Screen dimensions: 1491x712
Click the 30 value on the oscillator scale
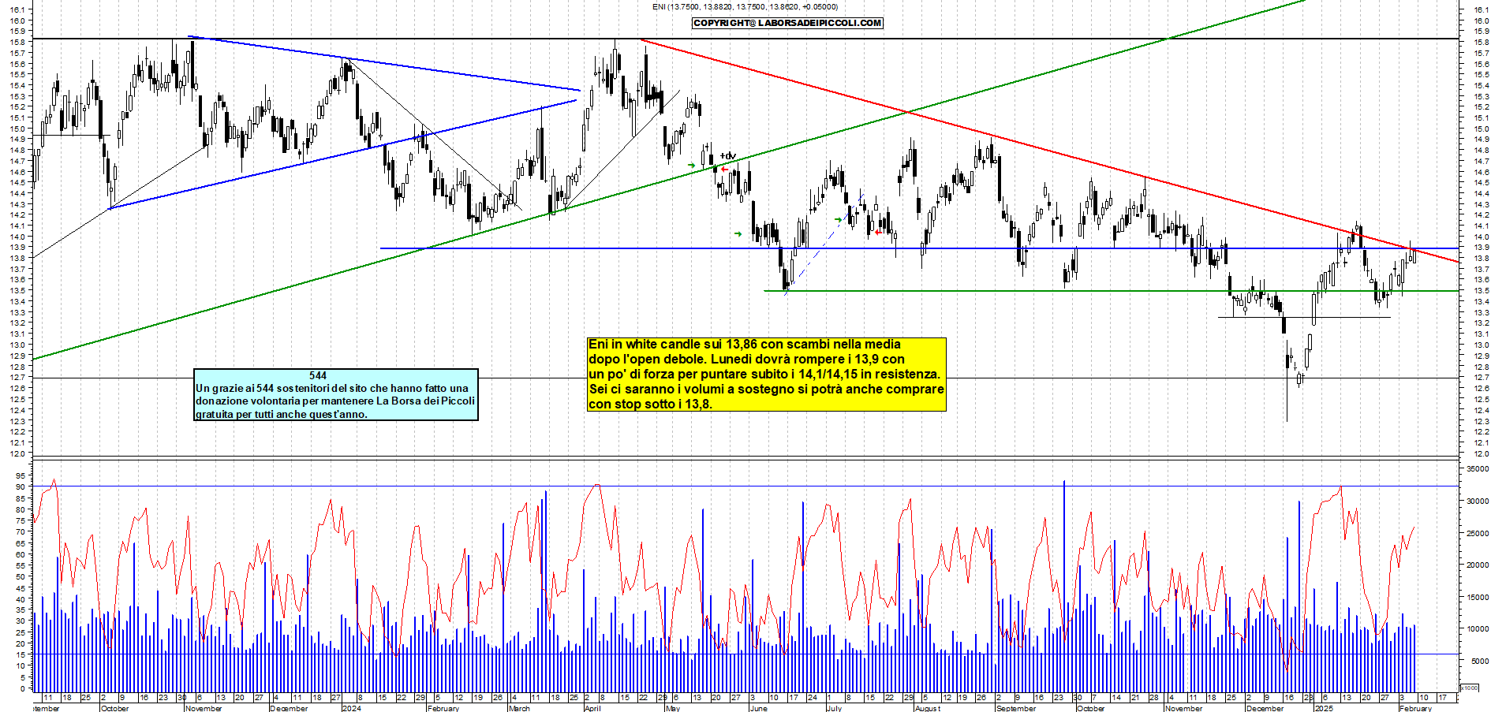(x=21, y=621)
